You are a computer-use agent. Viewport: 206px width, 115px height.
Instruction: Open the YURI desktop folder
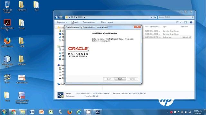click(22, 42)
